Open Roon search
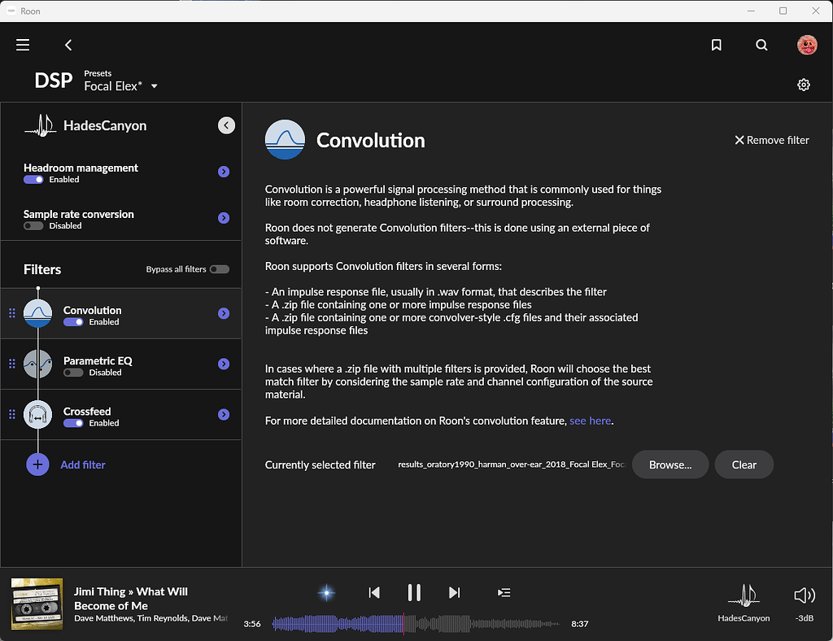This screenshot has height=641, width=833. 761,45
